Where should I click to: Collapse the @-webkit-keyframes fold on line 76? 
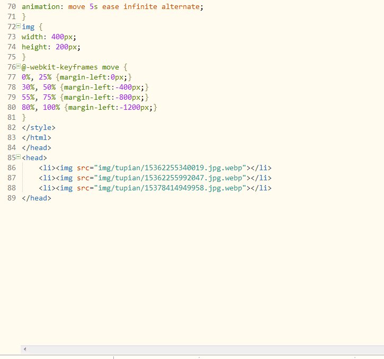point(18,66)
